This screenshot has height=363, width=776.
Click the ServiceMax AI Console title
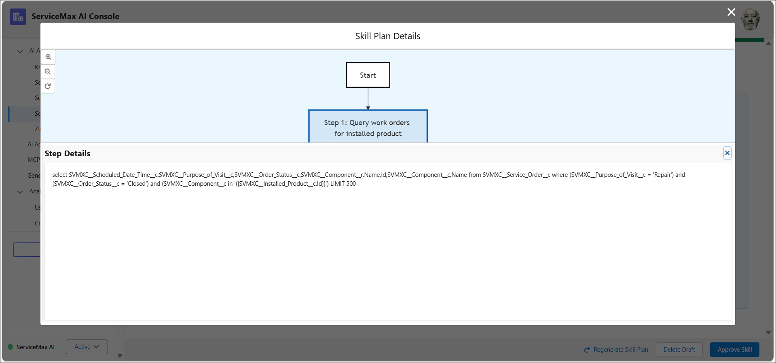click(x=76, y=16)
